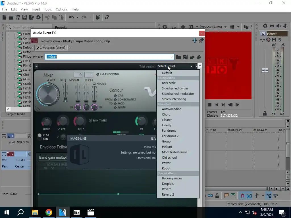Click the Plug-In Chain button in Audio Event FX

pos(194,40)
